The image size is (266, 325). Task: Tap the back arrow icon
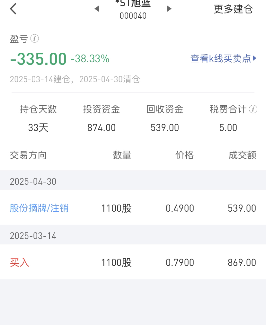pyautogui.click(x=13, y=9)
